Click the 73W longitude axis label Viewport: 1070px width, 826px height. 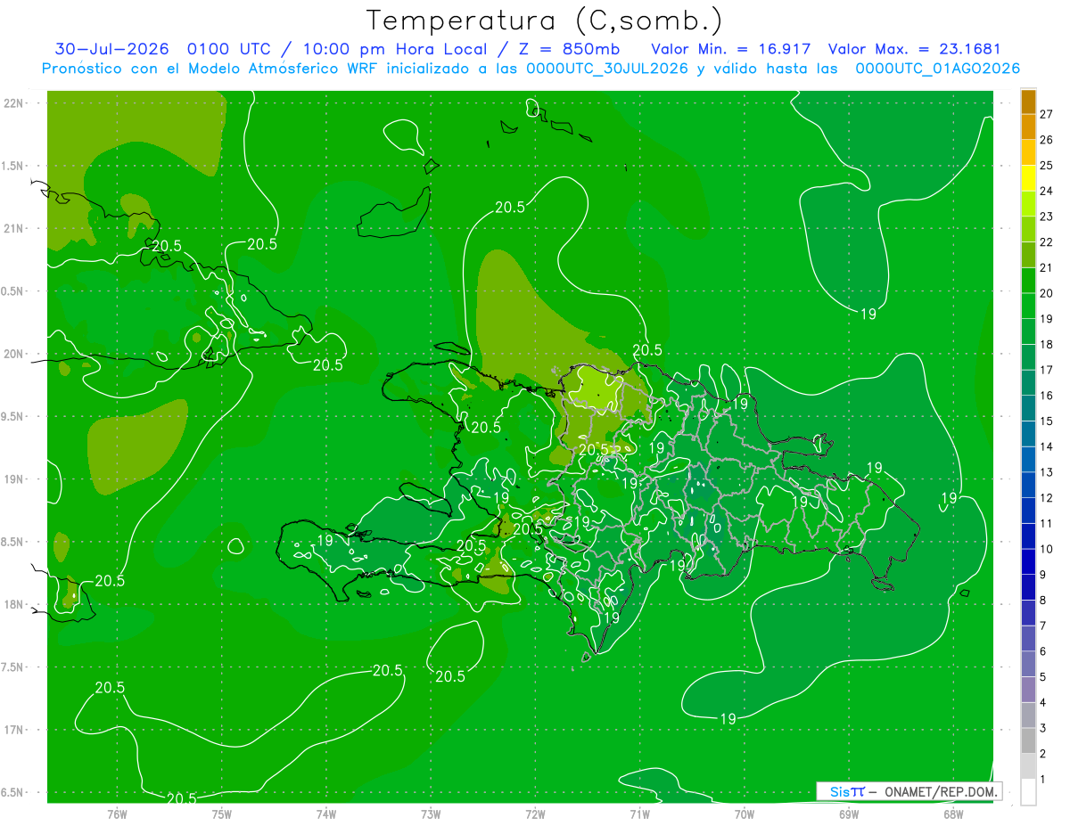(431, 814)
